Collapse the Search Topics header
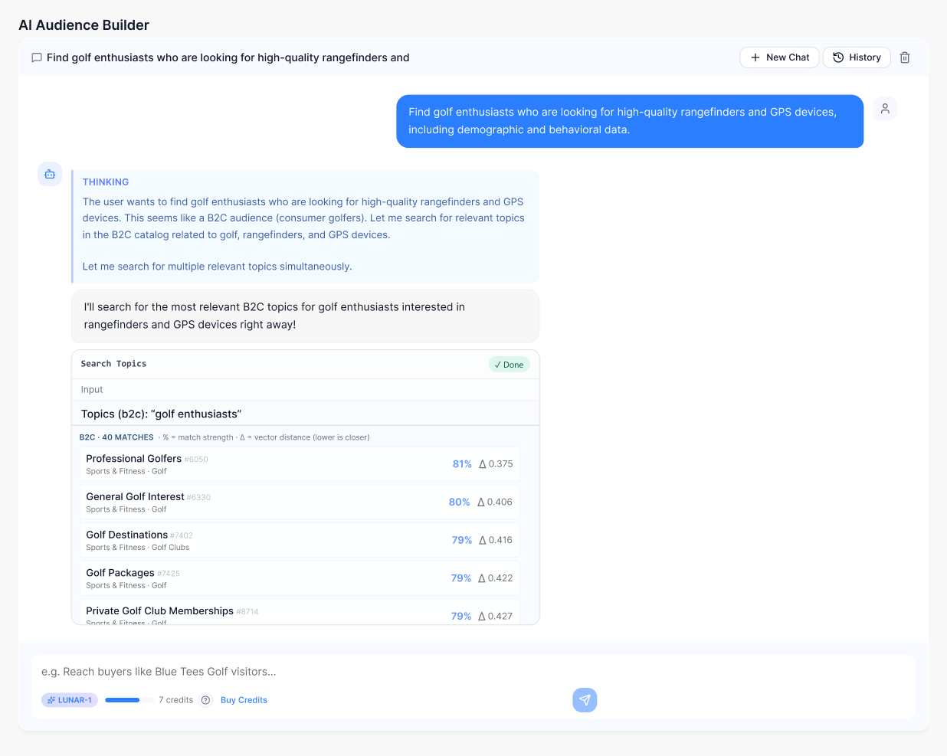 (x=305, y=364)
